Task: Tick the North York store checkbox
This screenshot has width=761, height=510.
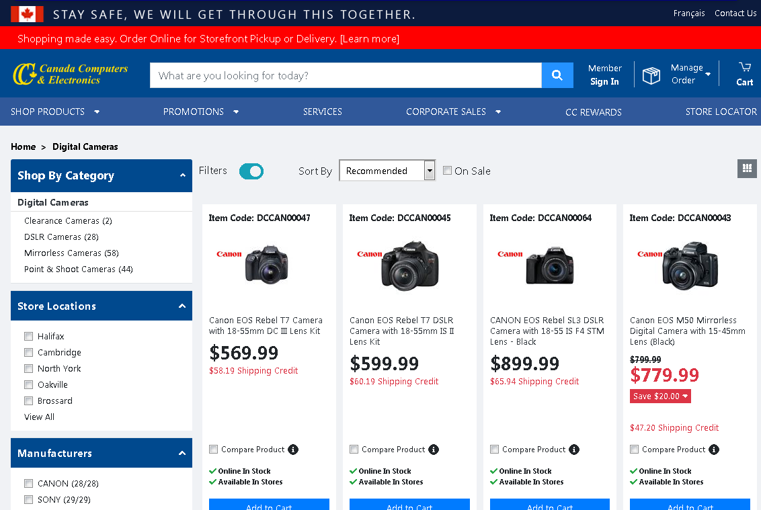Action: pos(29,368)
